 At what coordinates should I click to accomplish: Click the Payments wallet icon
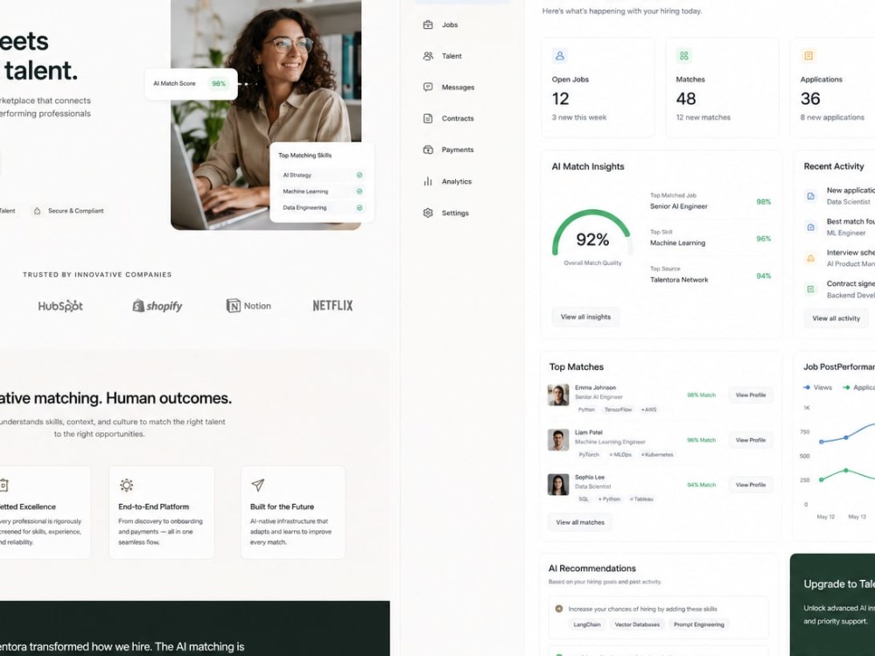[428, 150]
